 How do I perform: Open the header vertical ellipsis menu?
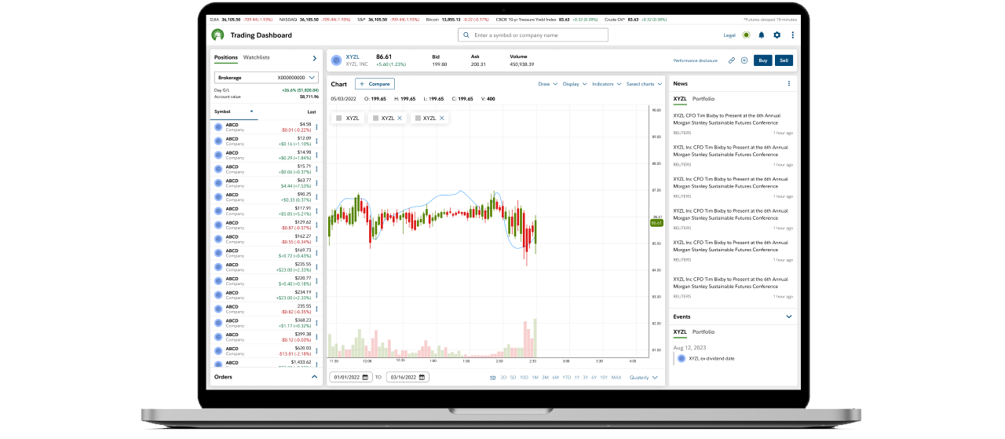(793, 35)
